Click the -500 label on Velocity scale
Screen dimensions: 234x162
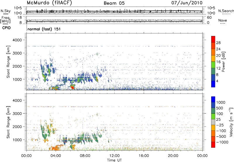tap(221, 137)
